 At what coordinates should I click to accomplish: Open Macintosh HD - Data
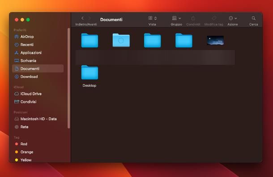pyautogui.click(x=38, y=119)
